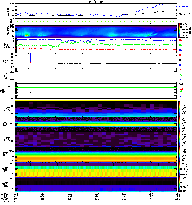Click the blue spike in the density panel

(x=30, y=58)
